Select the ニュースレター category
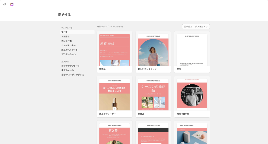The image size is (268, 144). [x=68, y=45]
